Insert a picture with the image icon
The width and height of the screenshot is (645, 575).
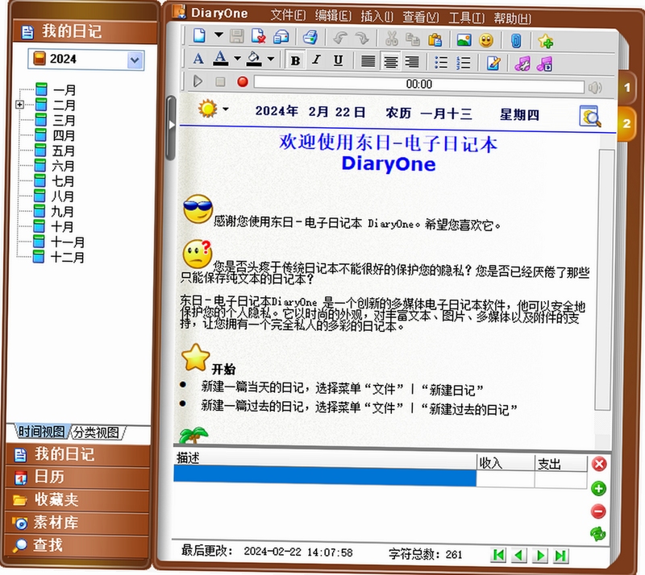(464, 40)
